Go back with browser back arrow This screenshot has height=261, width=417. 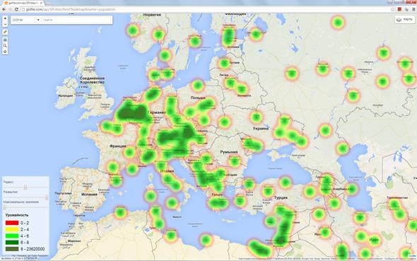click(4, 9)
